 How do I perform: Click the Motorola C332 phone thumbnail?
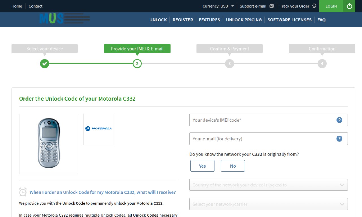(49, 144)
